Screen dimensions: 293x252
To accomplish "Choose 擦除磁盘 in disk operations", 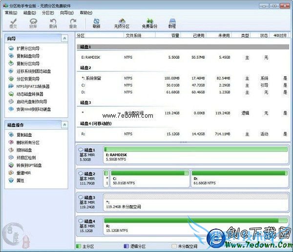I will click(20, 150).
